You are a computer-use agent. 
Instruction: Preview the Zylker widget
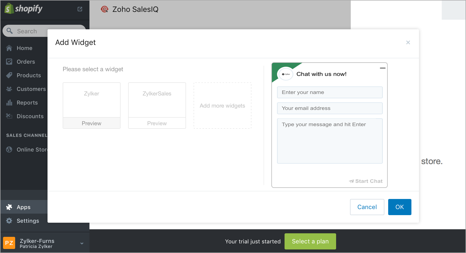click(91, 123)
